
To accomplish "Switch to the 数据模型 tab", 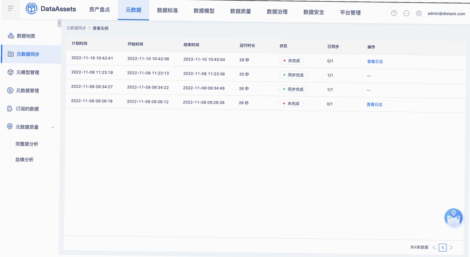I will coord(204,11).
